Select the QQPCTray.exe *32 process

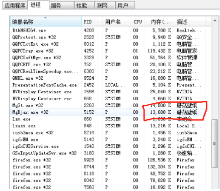click(108, 51)
